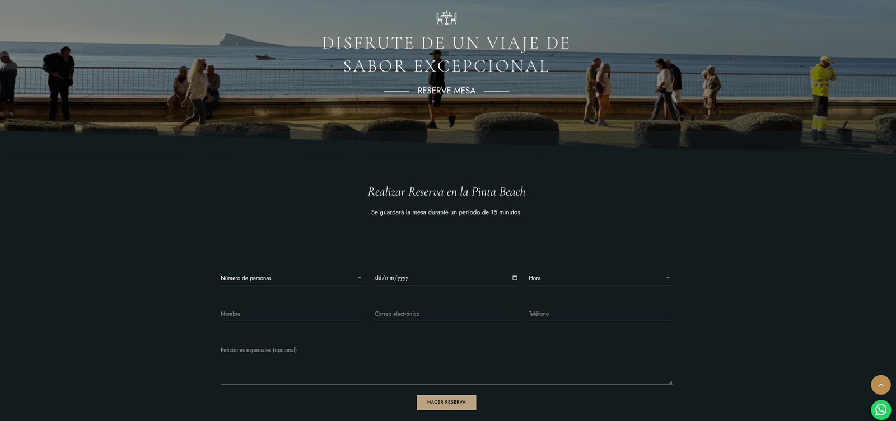Click the dining table icon above heading
The image size is (896, 421).
coord(446,18)
